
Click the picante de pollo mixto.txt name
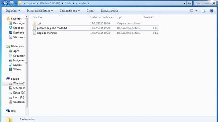[x=52, y=28]
